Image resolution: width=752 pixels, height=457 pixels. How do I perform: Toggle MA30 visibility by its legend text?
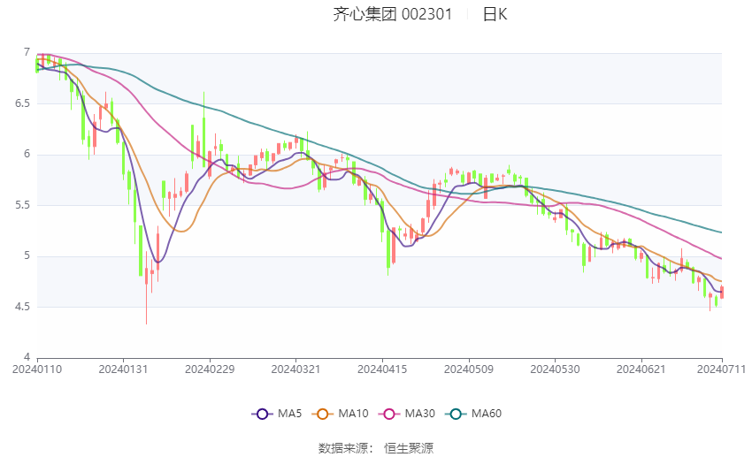[x=421, y=414]
